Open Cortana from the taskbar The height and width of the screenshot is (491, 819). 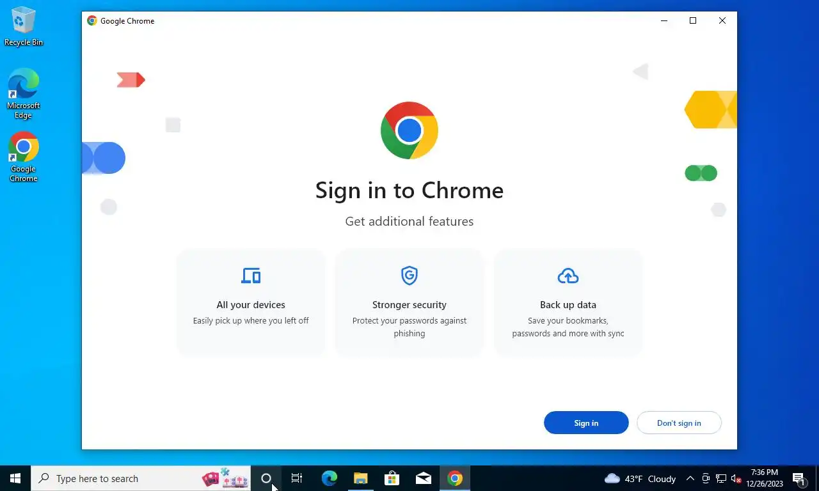point(266,478)
